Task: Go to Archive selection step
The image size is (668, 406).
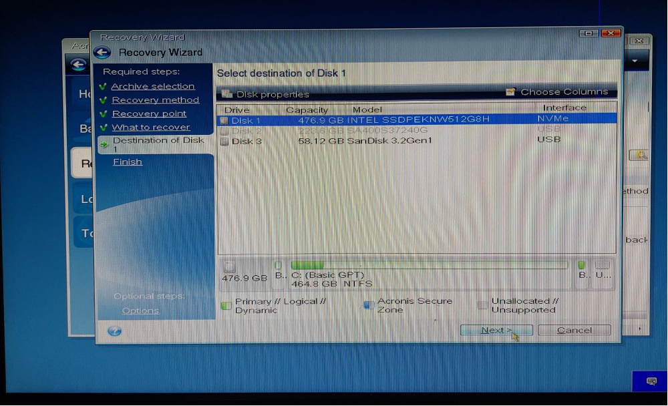Action: [x=152, y=86]
